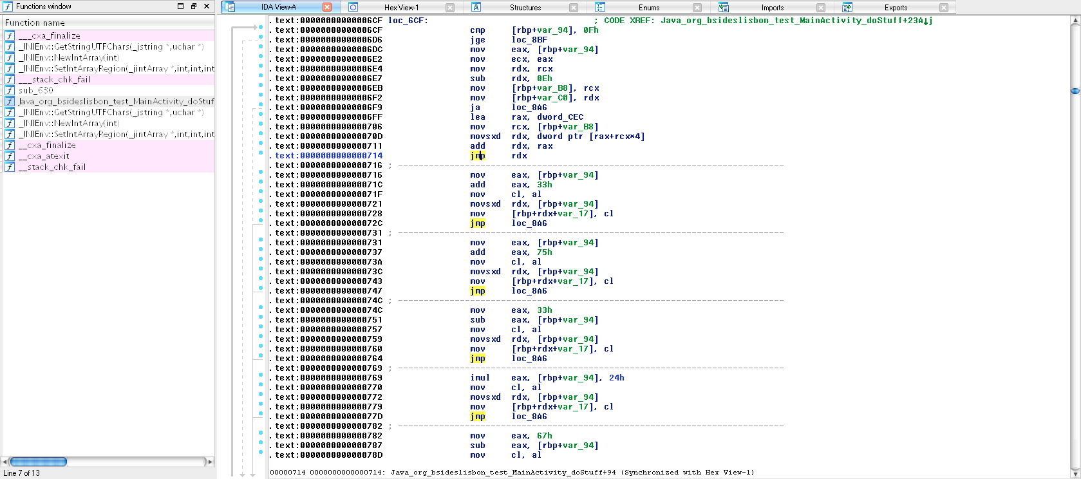Close the Structures tab
The width and height of the screenshot is (1081, 479).
[574, 8]
